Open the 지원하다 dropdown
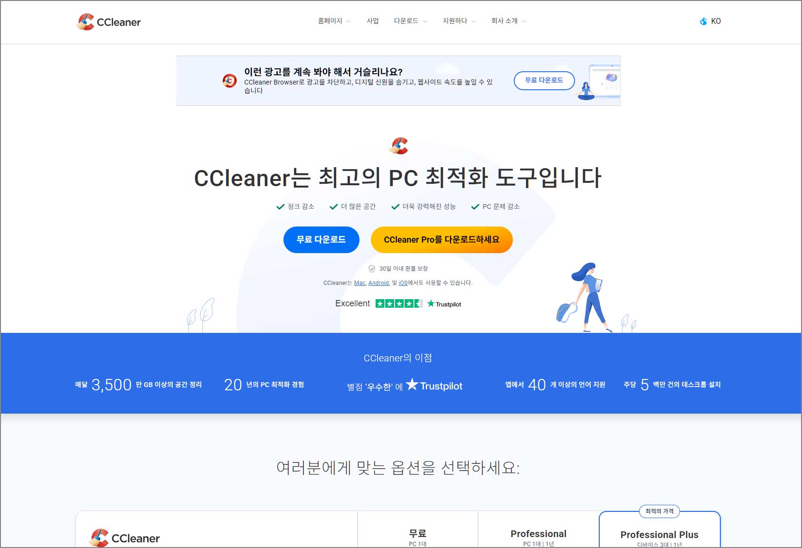 coord(454,21)
